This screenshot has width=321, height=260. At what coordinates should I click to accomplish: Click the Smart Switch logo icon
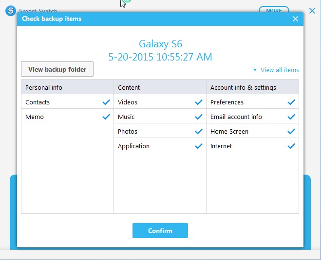11,10
